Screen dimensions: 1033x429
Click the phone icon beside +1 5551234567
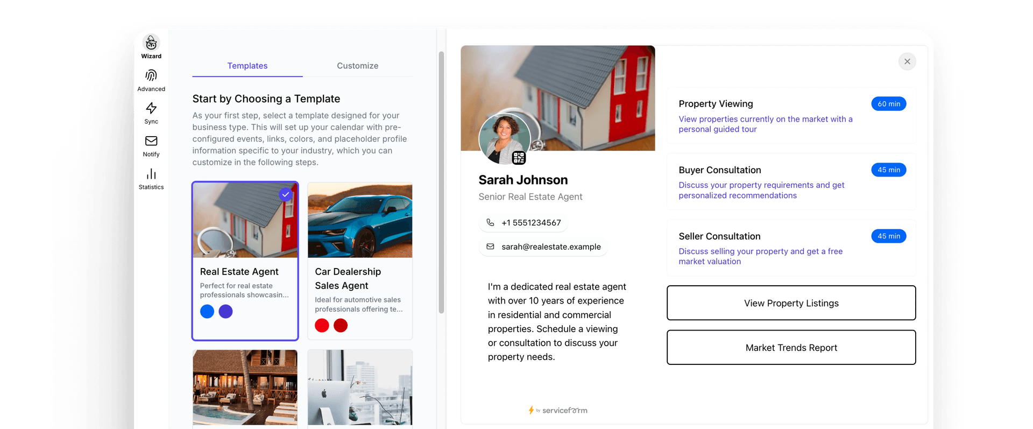pos(490,222)
